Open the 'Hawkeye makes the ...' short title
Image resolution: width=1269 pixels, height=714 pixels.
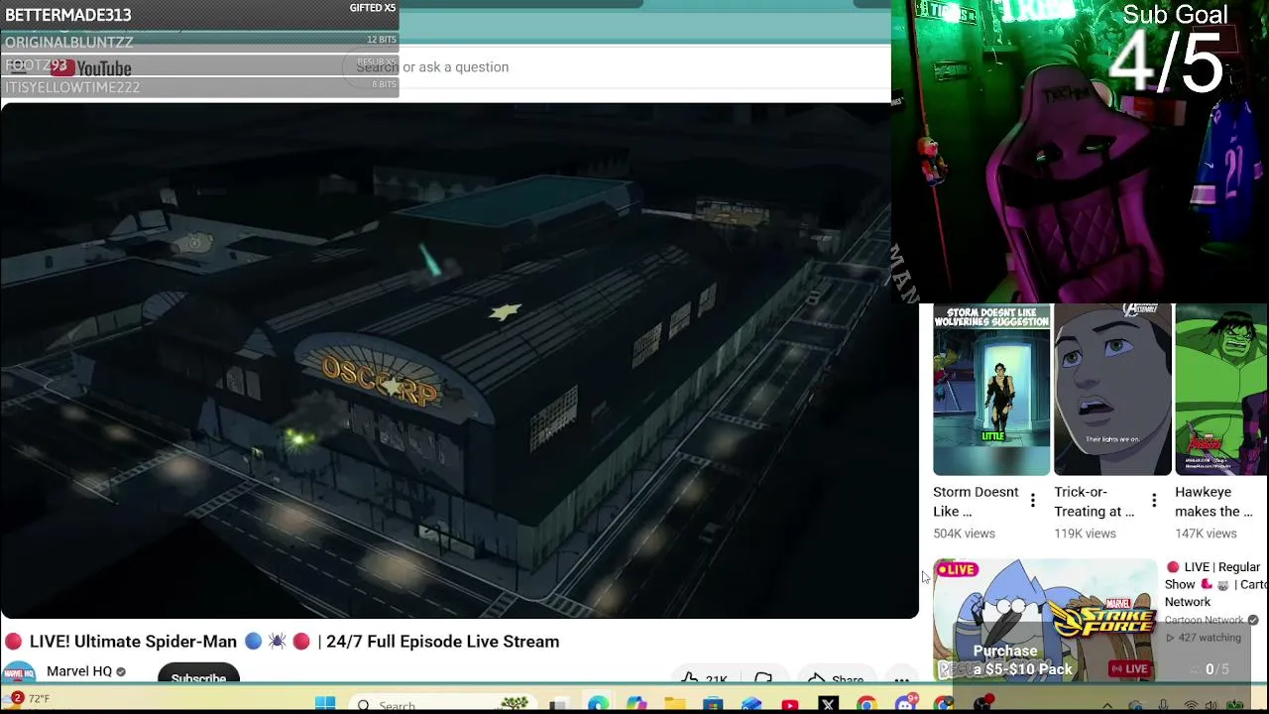tap(1213, 502)
